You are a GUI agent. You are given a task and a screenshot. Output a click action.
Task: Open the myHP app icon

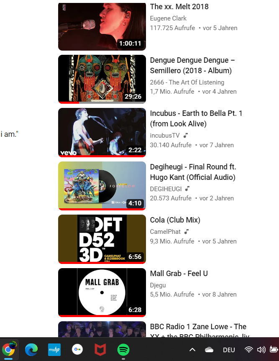tap(54, 349)
